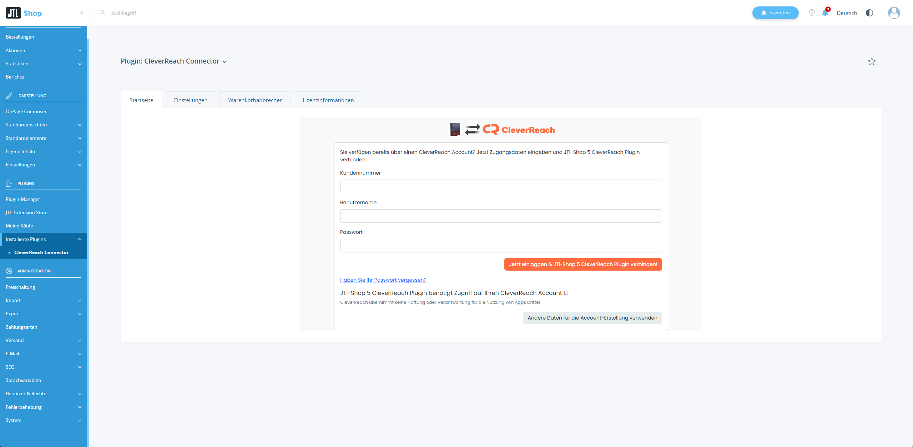Image resolution: width=913 pixels, height=447 pixels.
Task: Open notifications bell icon
Action: point(825,13)
